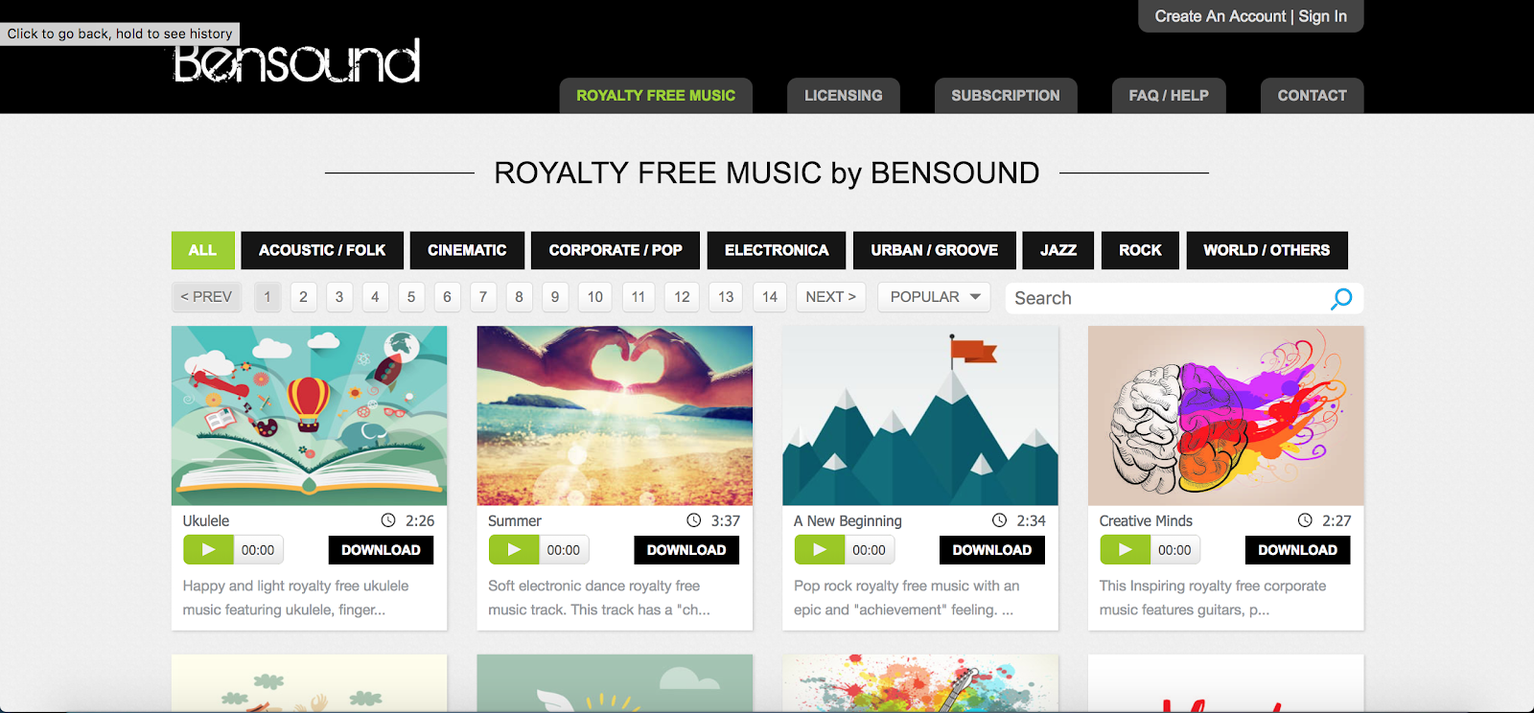
Task: Download the Creative Minds track
Action: (1297, 550)
